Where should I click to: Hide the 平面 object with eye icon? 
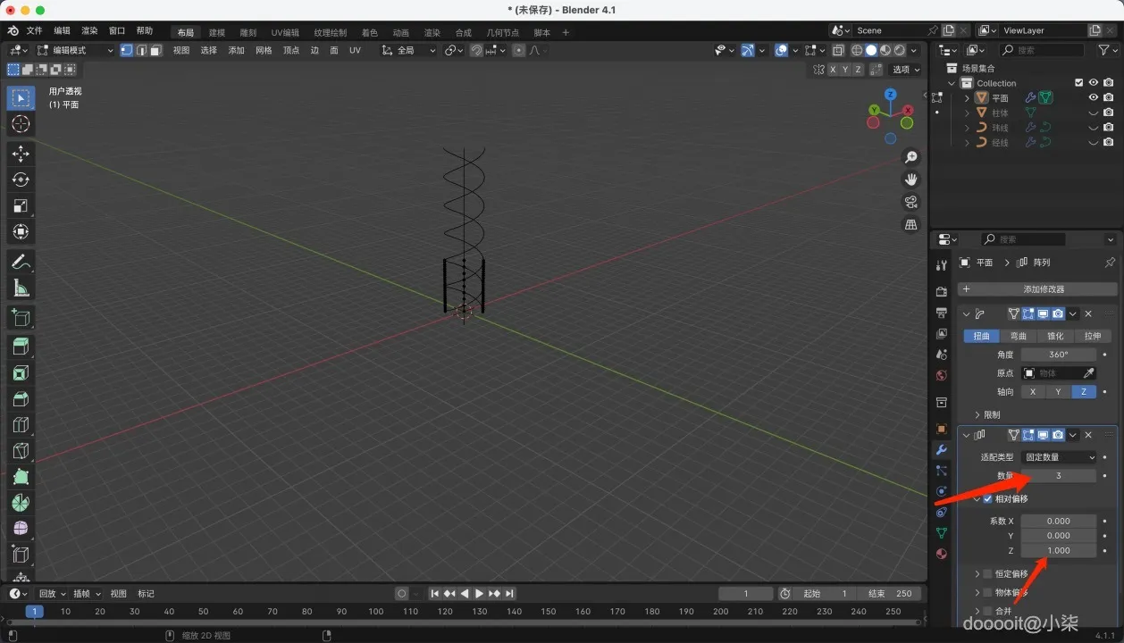click(x=1093, y=97)
